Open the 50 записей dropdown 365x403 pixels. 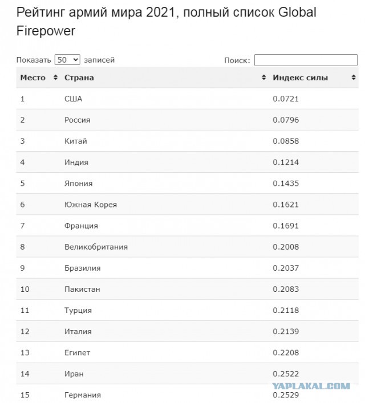tap(67, 60)
